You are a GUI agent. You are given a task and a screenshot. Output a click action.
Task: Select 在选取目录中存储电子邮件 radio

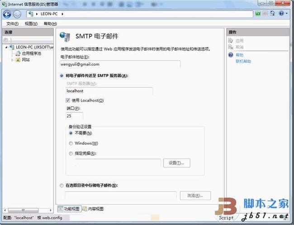coord(62,186)
